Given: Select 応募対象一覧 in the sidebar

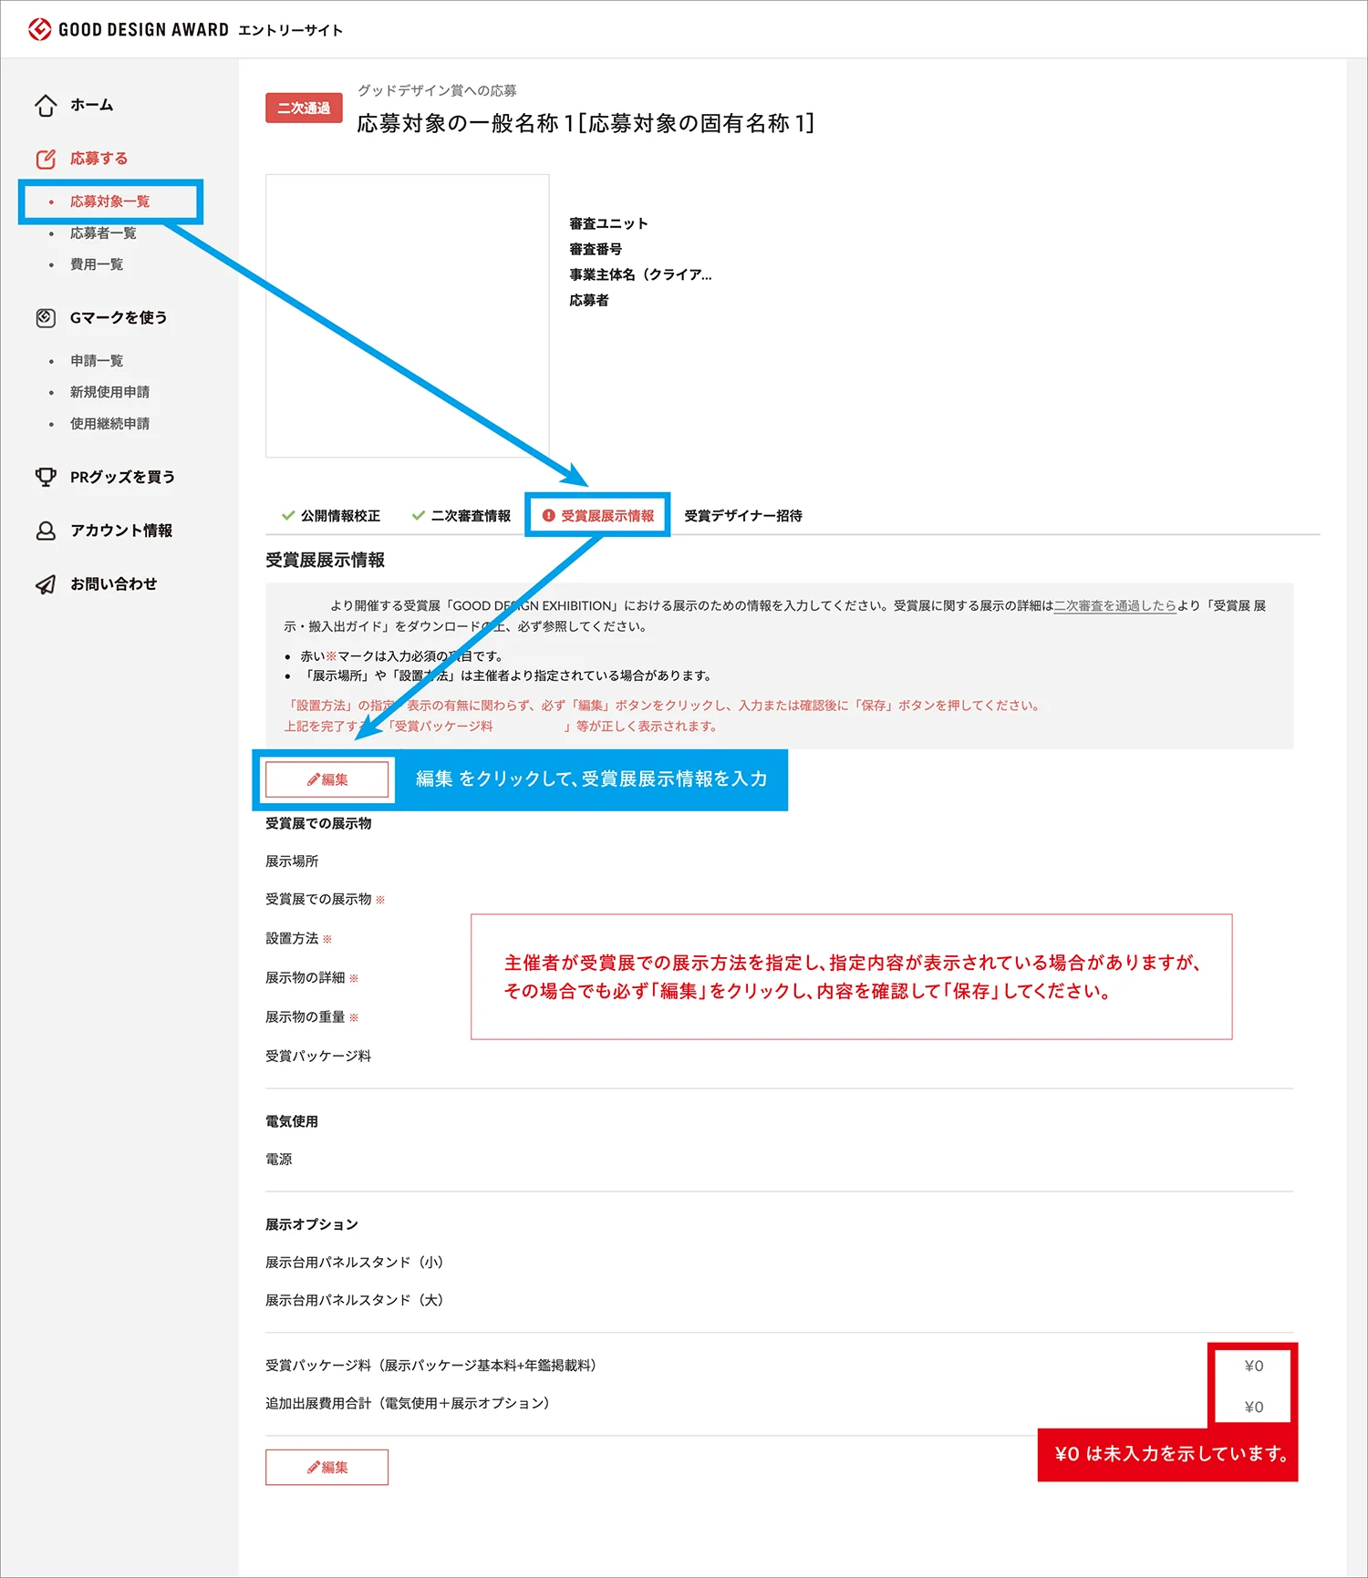Looking at the screenshot, I should (110, 201).
